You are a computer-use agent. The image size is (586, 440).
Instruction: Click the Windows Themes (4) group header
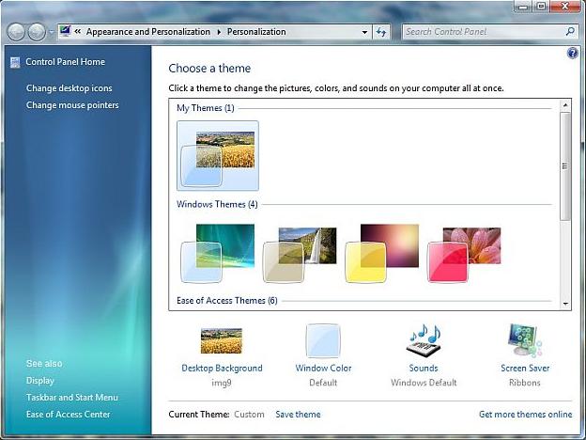coord(217,204)
